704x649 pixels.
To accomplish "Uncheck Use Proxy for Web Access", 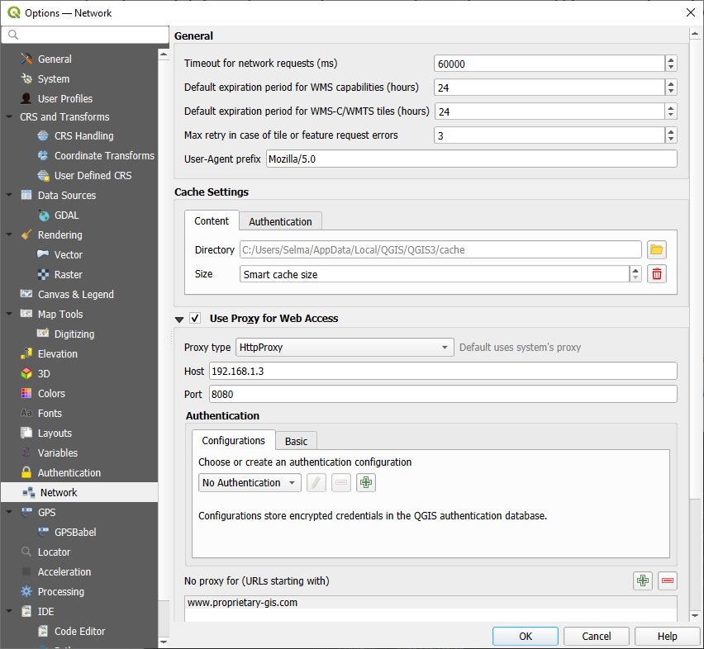I will point(195,319).
